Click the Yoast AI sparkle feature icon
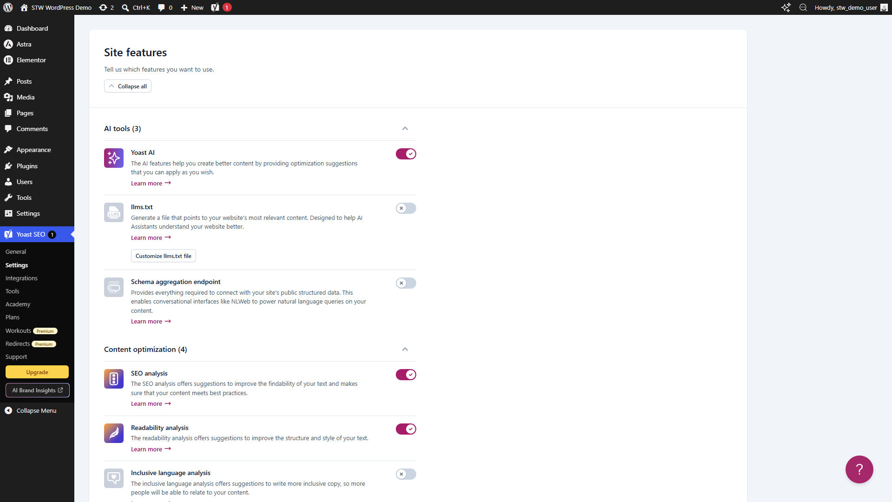This screenshot has width=892, height=502. [x=114, y=158]
